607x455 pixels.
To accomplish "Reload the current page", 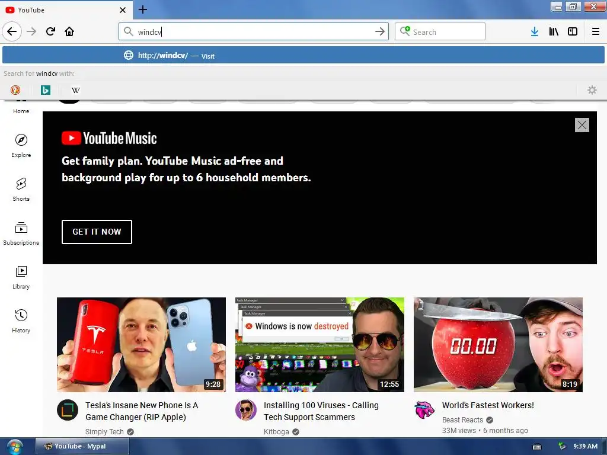I will click(x=50, y=31).
